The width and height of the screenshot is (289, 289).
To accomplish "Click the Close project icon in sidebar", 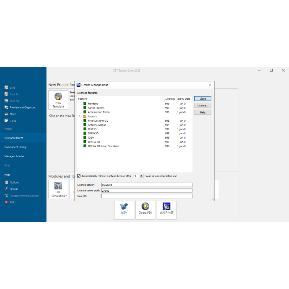I will [x=6, y=121].
